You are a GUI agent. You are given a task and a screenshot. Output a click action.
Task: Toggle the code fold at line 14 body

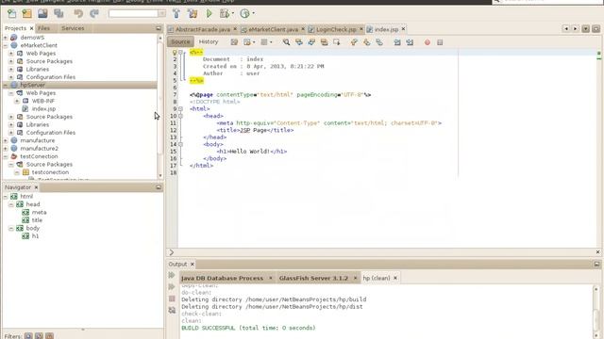point(180,144)
